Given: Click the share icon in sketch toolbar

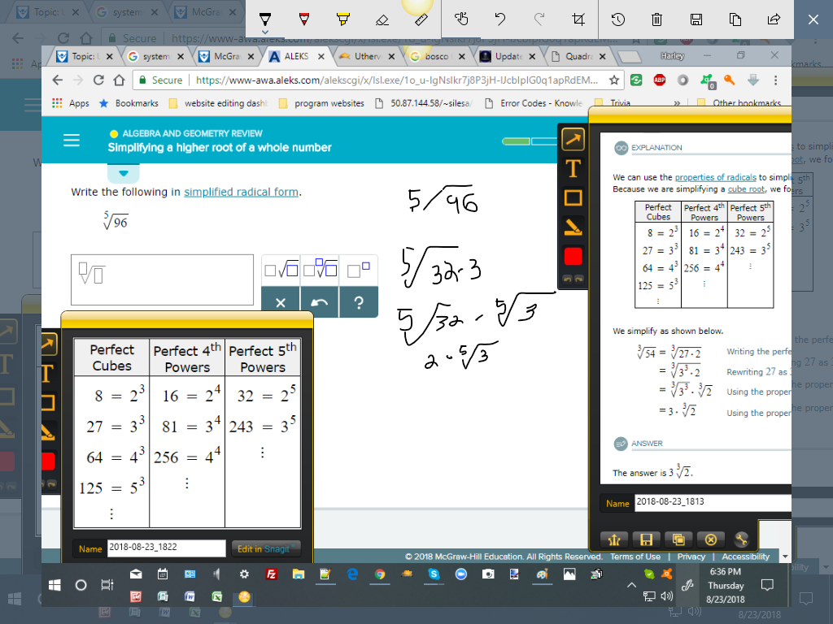Looking at the screenshot, I should (x=774, y=19).
